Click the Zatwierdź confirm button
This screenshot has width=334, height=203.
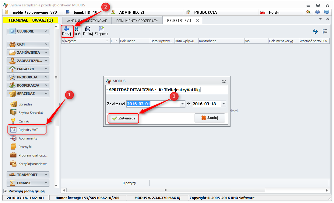click(124, 118)
